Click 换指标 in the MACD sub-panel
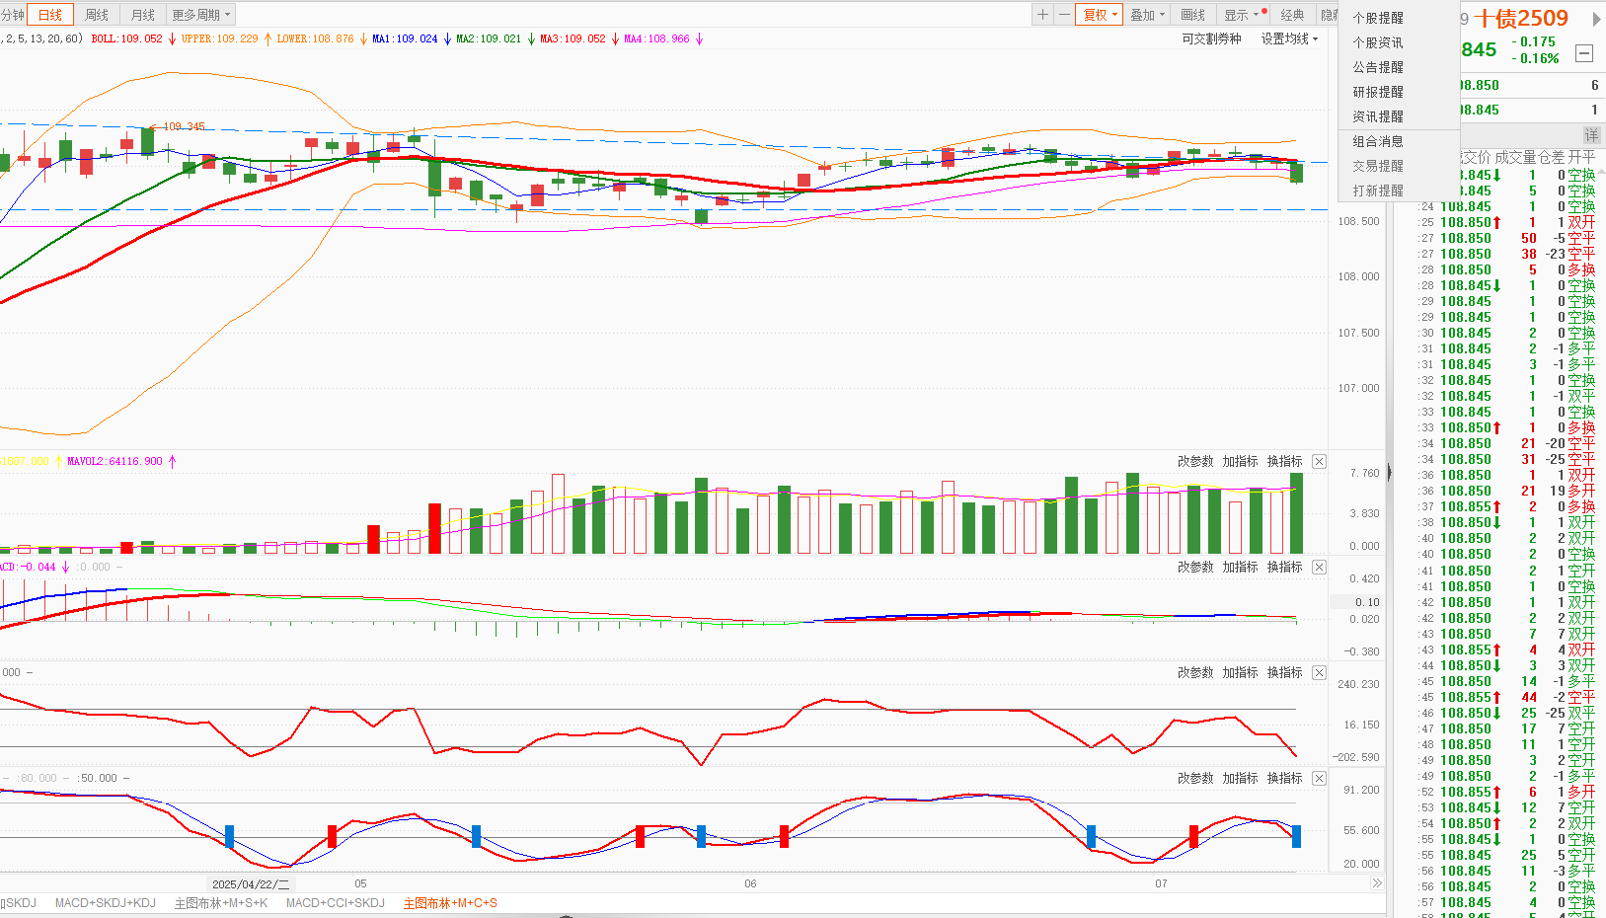 (1284, 568)
